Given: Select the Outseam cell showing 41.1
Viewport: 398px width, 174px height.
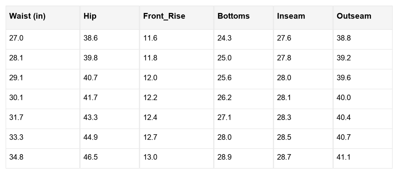Looking at the screenshot, I should pyautogui.click(x=363, y=158).
